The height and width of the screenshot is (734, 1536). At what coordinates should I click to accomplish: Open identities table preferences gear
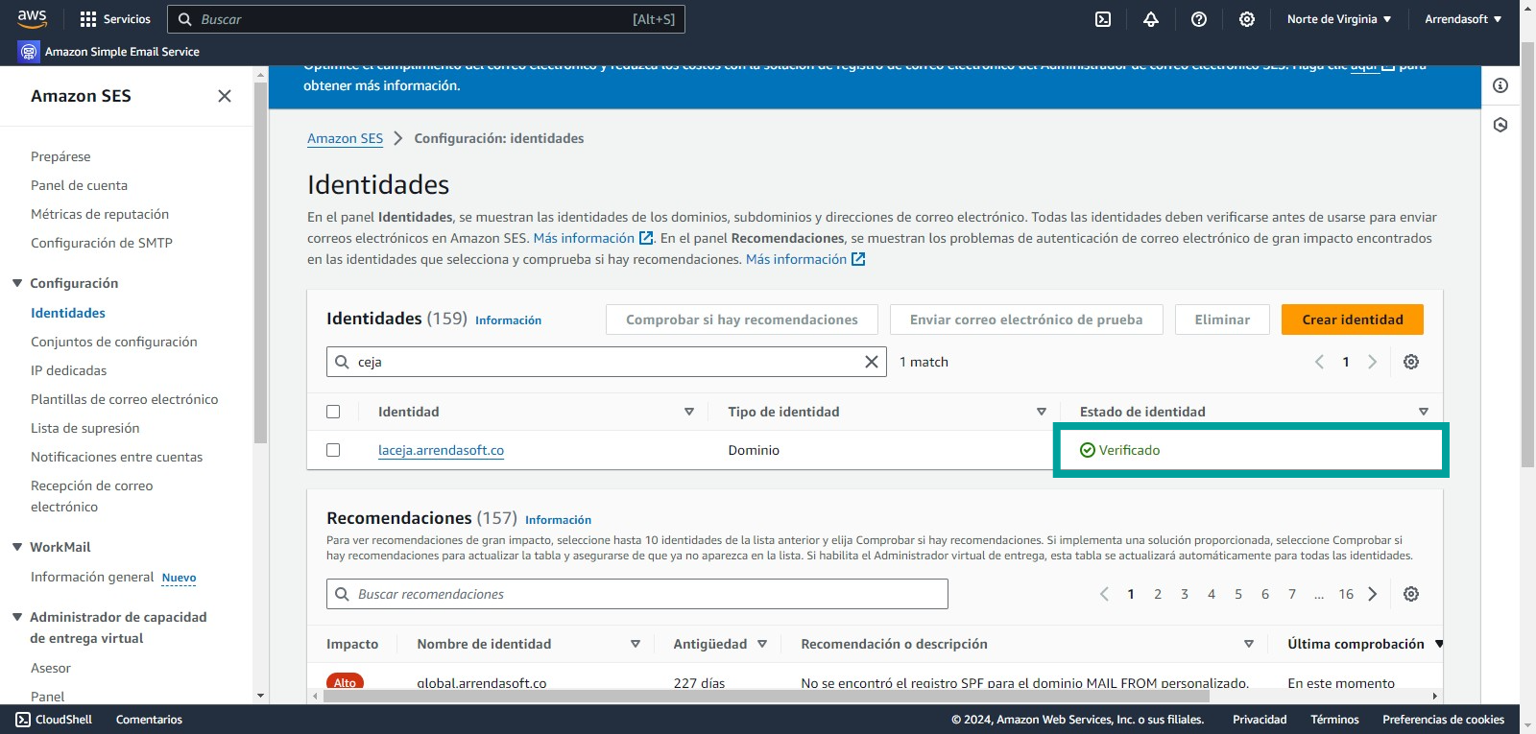pos(1411,362)
